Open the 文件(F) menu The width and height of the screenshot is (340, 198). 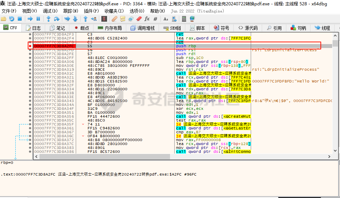tap(9, 11)
